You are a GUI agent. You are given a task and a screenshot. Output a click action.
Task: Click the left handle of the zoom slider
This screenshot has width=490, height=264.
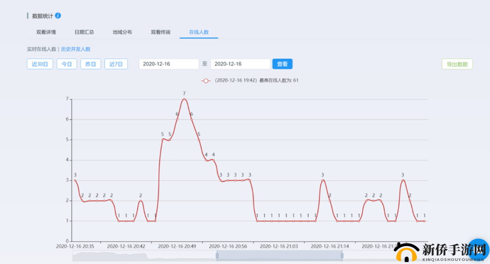(x=217, y=256)
